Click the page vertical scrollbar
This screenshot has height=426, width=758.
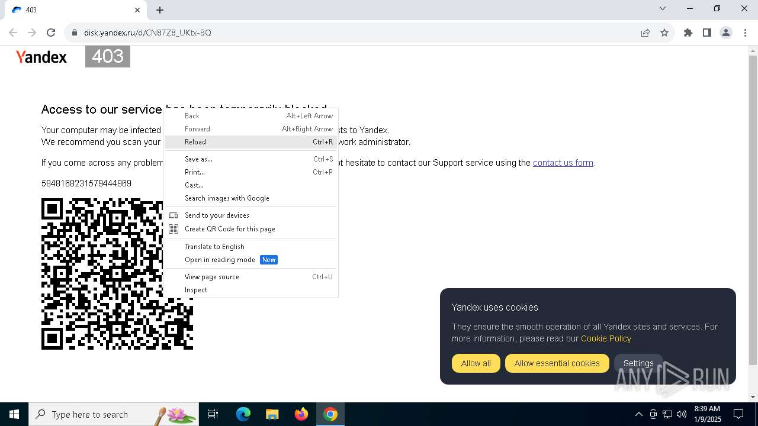click(753, 210)
